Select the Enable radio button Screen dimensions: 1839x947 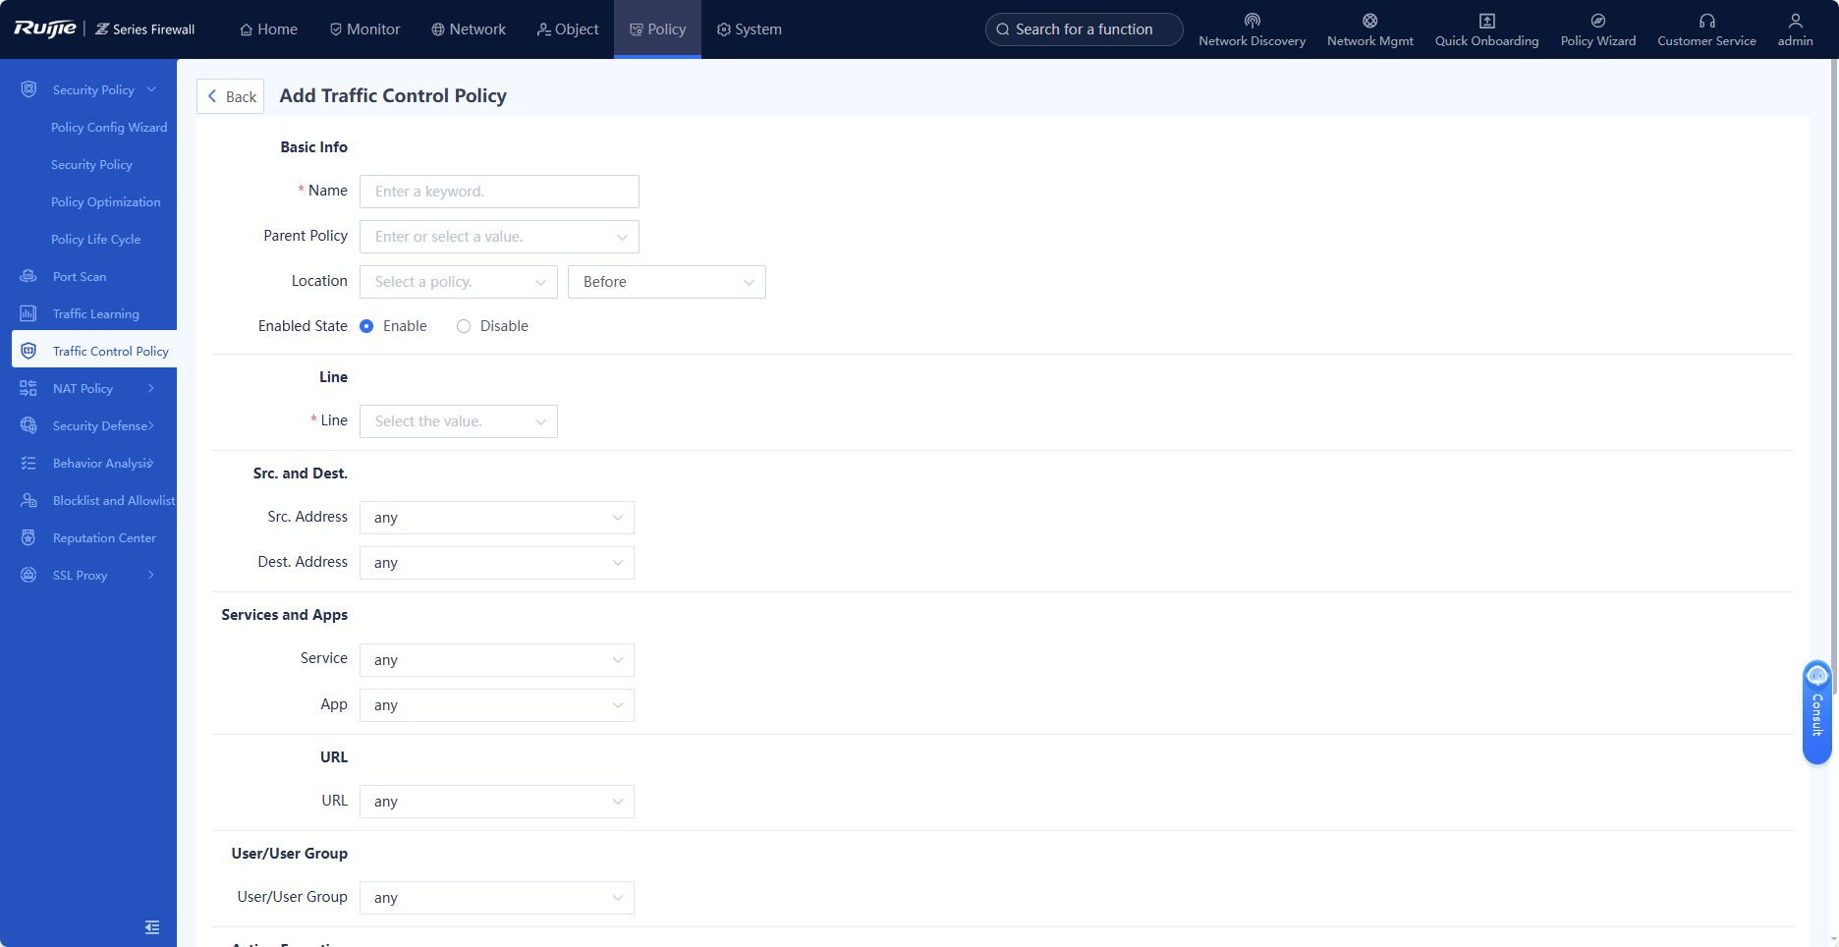366,326
